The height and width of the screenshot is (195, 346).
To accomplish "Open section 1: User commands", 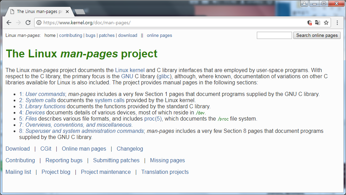I will click(42, 94).
